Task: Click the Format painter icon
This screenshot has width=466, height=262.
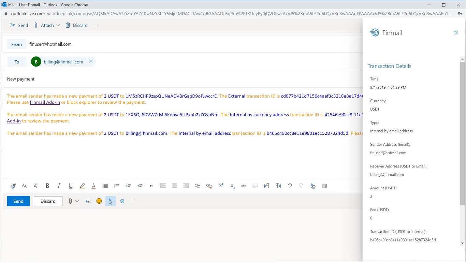Action: pyautogui.click(x=13, y=186)
